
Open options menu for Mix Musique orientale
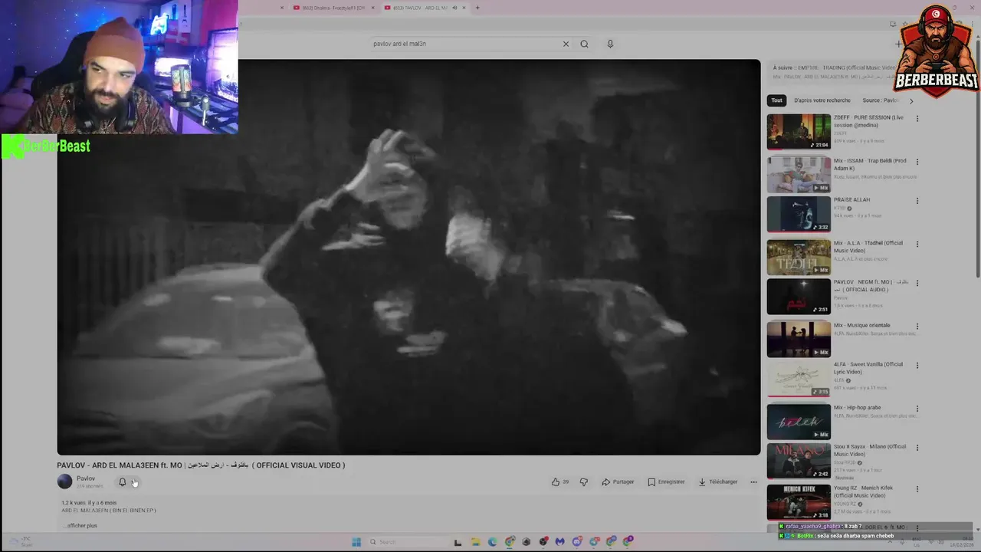pyautogui.click(x=917, y=326)
